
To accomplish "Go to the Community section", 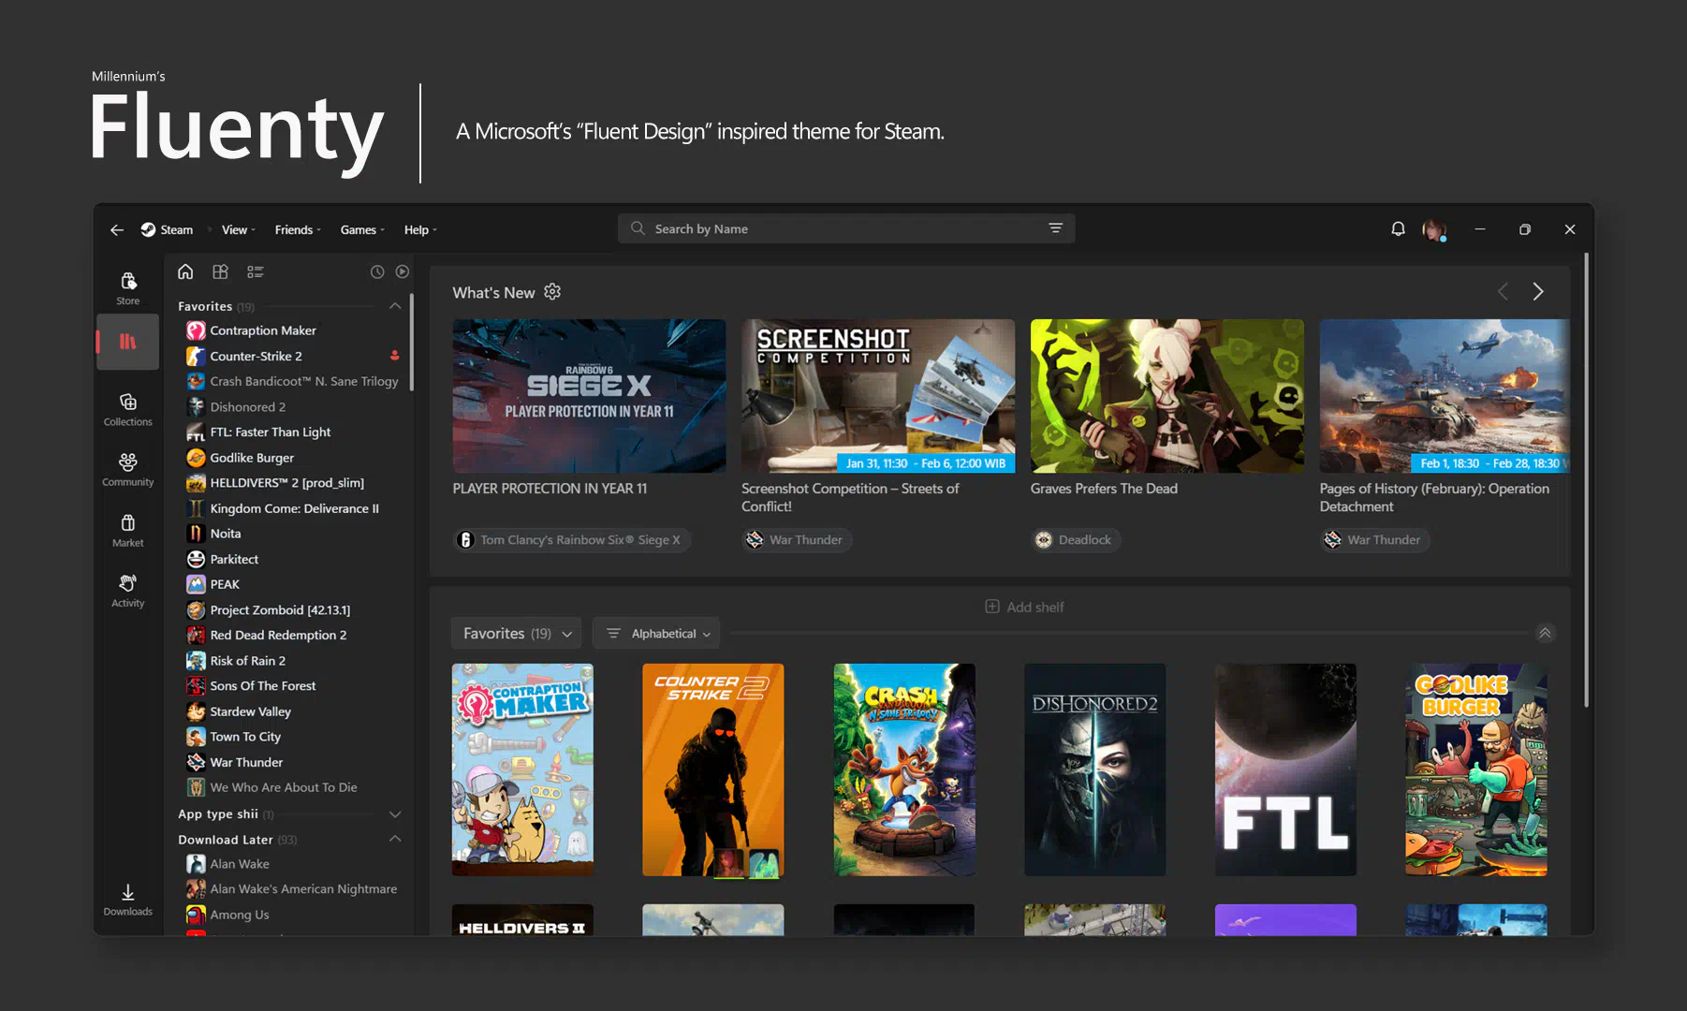I will 128,469.
